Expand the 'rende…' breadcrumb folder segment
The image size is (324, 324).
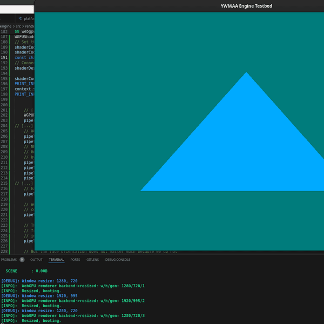[30, 25]
